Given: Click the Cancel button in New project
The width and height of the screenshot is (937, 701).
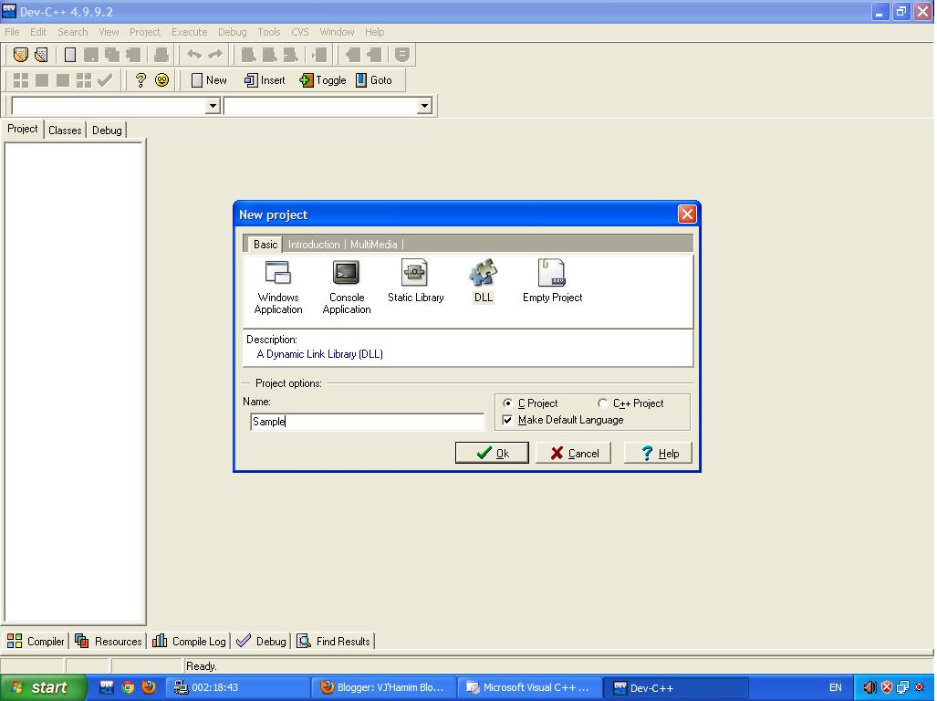Looking at the screenshot, I should pyautogui.click(x=574, y=453).
